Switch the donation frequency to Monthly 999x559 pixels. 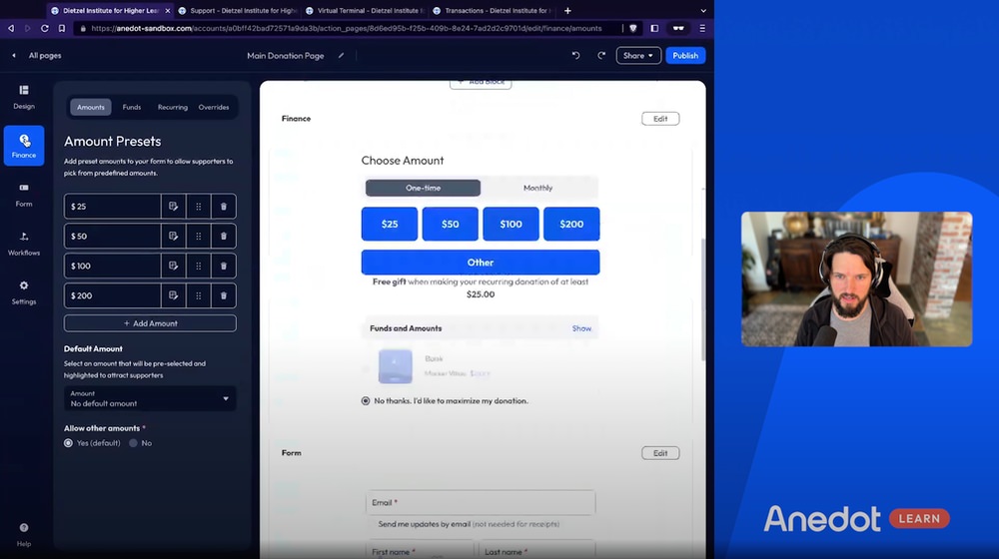point(537,188)
